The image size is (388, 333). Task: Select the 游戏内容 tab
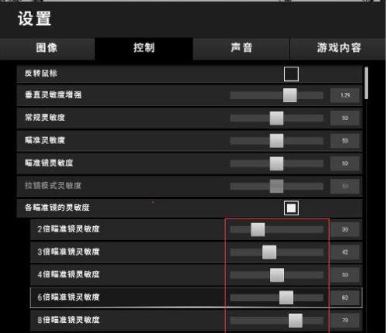pyautogui.click(x=338, y=48)
